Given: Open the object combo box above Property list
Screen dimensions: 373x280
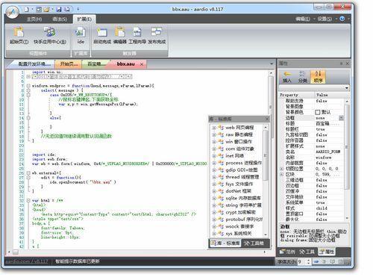Looking at the screenshot, I should pos(314,87).
